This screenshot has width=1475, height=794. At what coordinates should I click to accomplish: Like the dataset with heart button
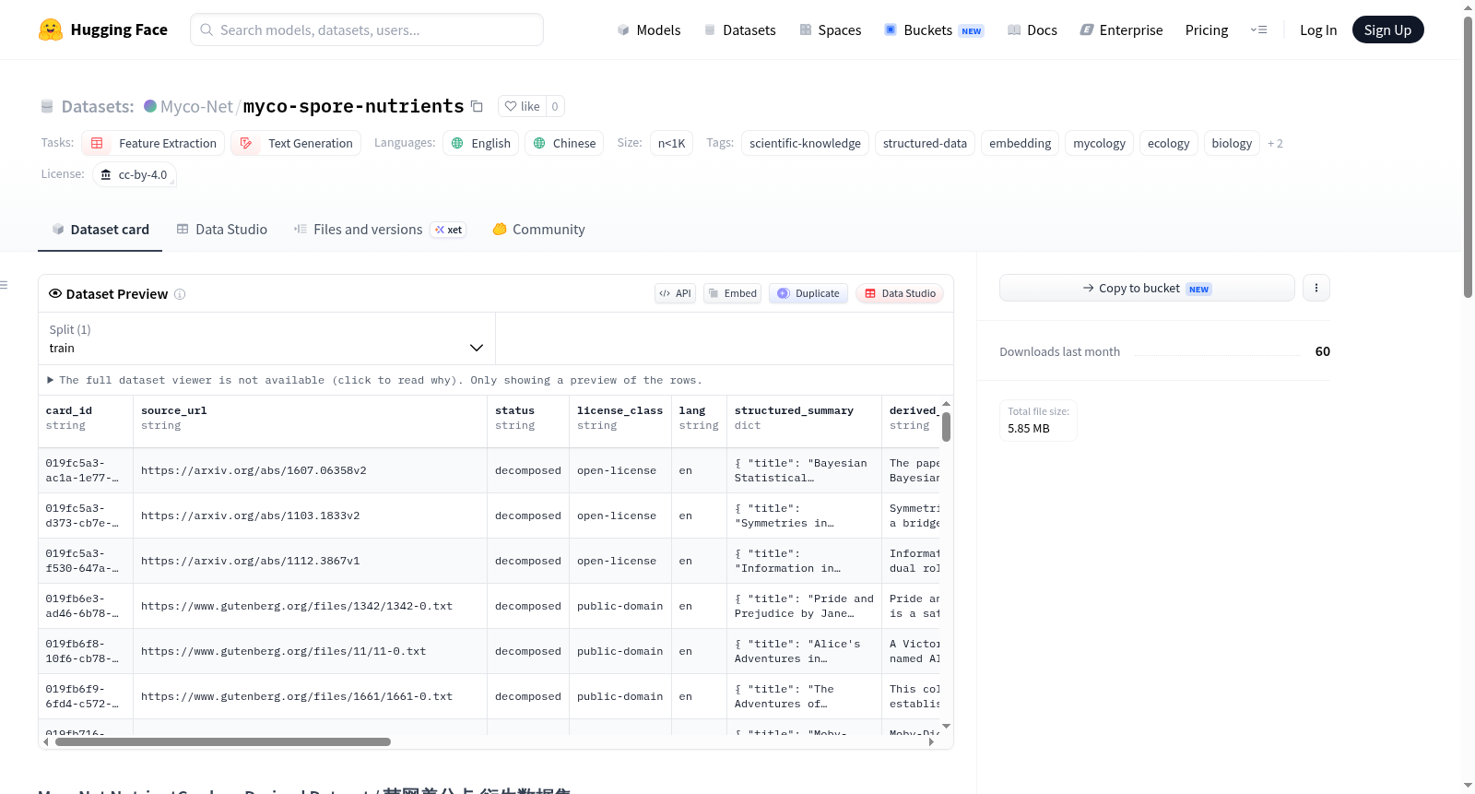[522, 106]
